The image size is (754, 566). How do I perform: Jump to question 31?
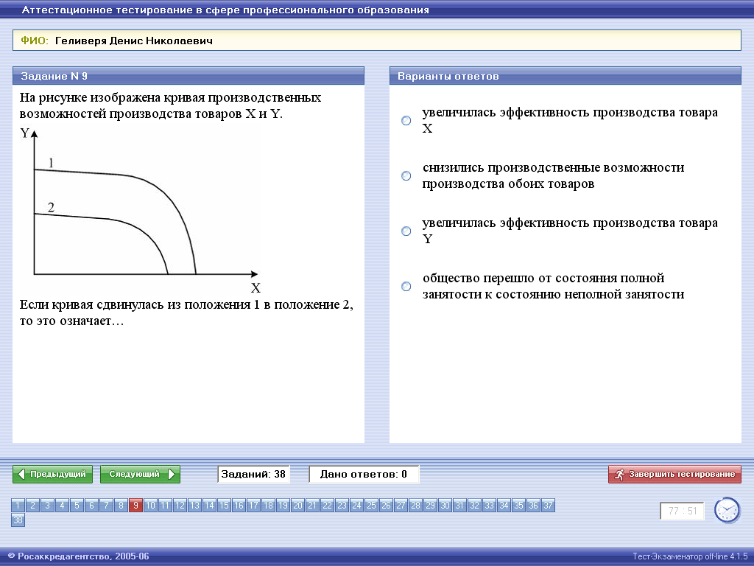coord(459,506)
